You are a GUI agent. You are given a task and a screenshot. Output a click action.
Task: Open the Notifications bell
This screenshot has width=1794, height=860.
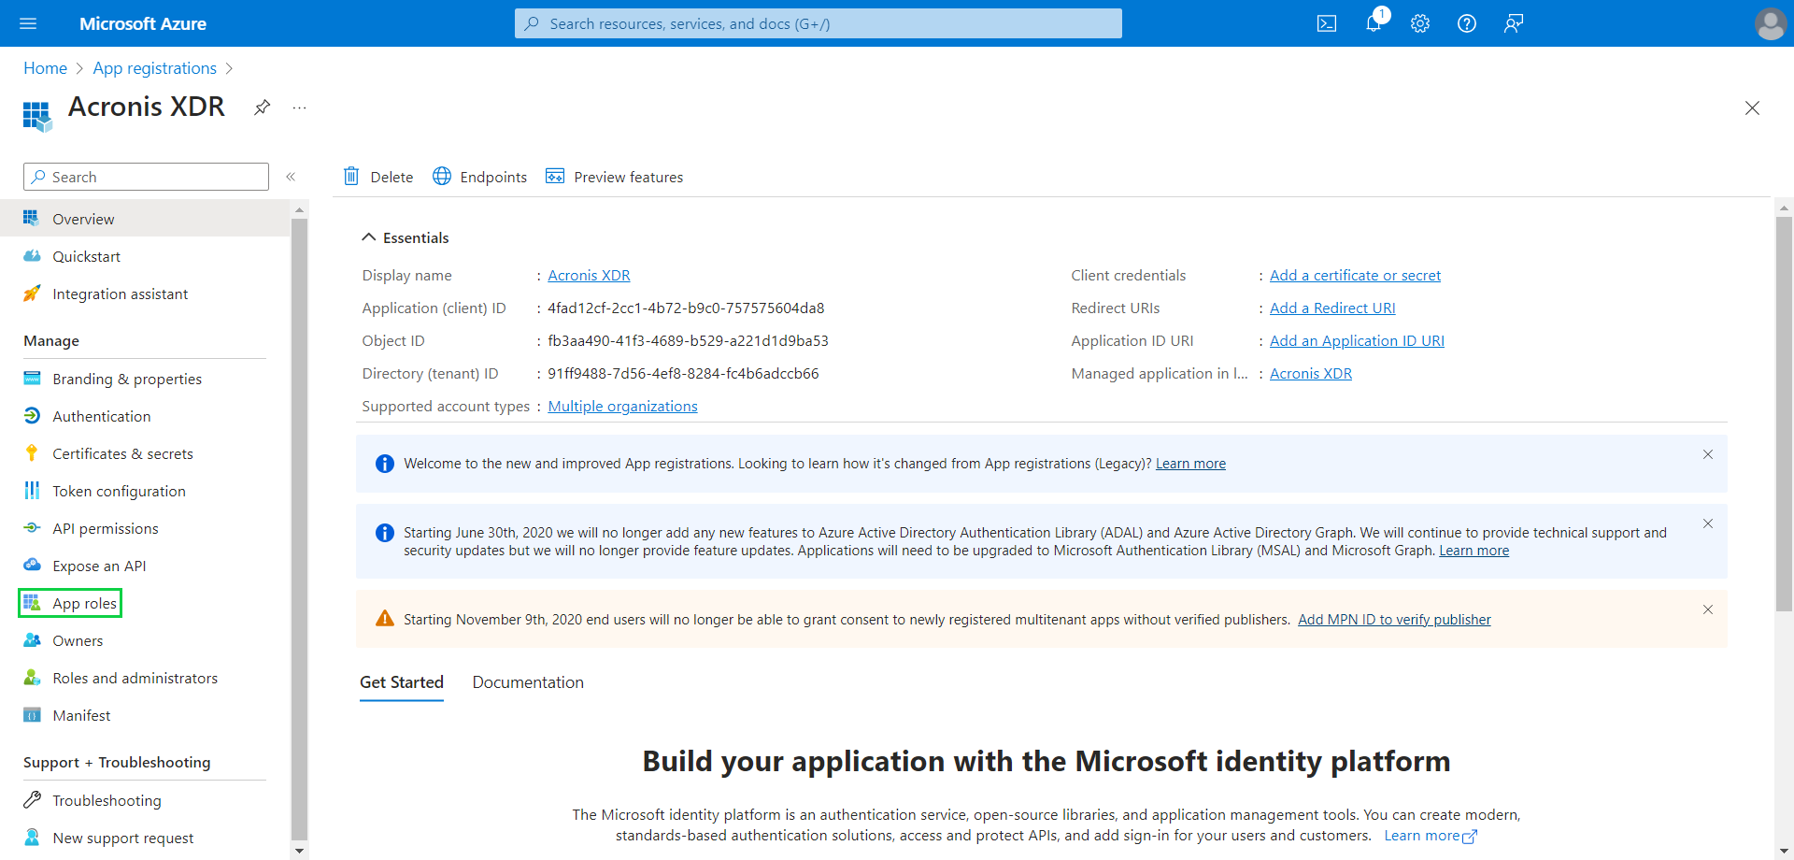[1374, 23]
